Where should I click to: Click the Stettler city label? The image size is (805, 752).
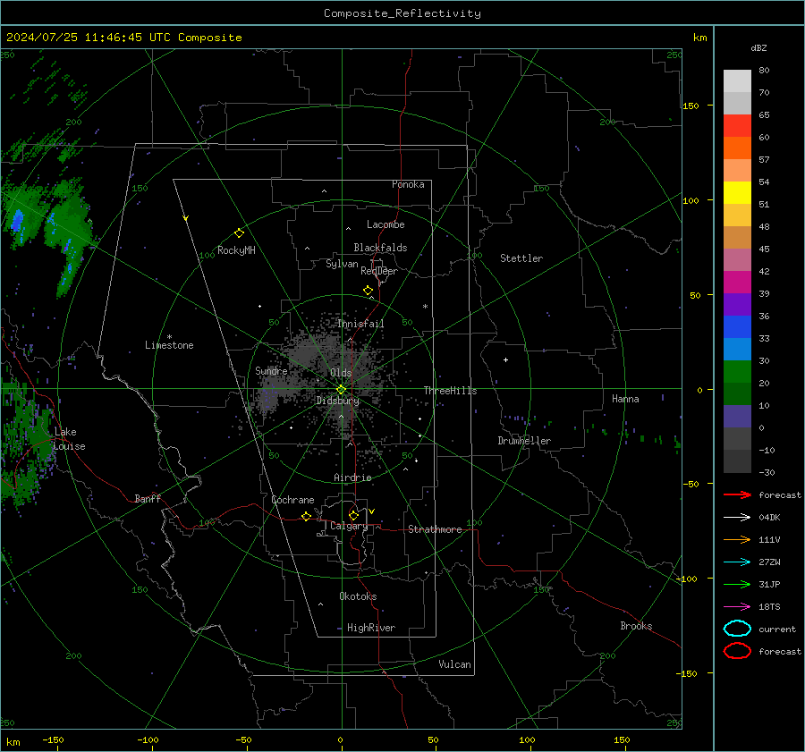pyautogui.click(x=521, y=258)
